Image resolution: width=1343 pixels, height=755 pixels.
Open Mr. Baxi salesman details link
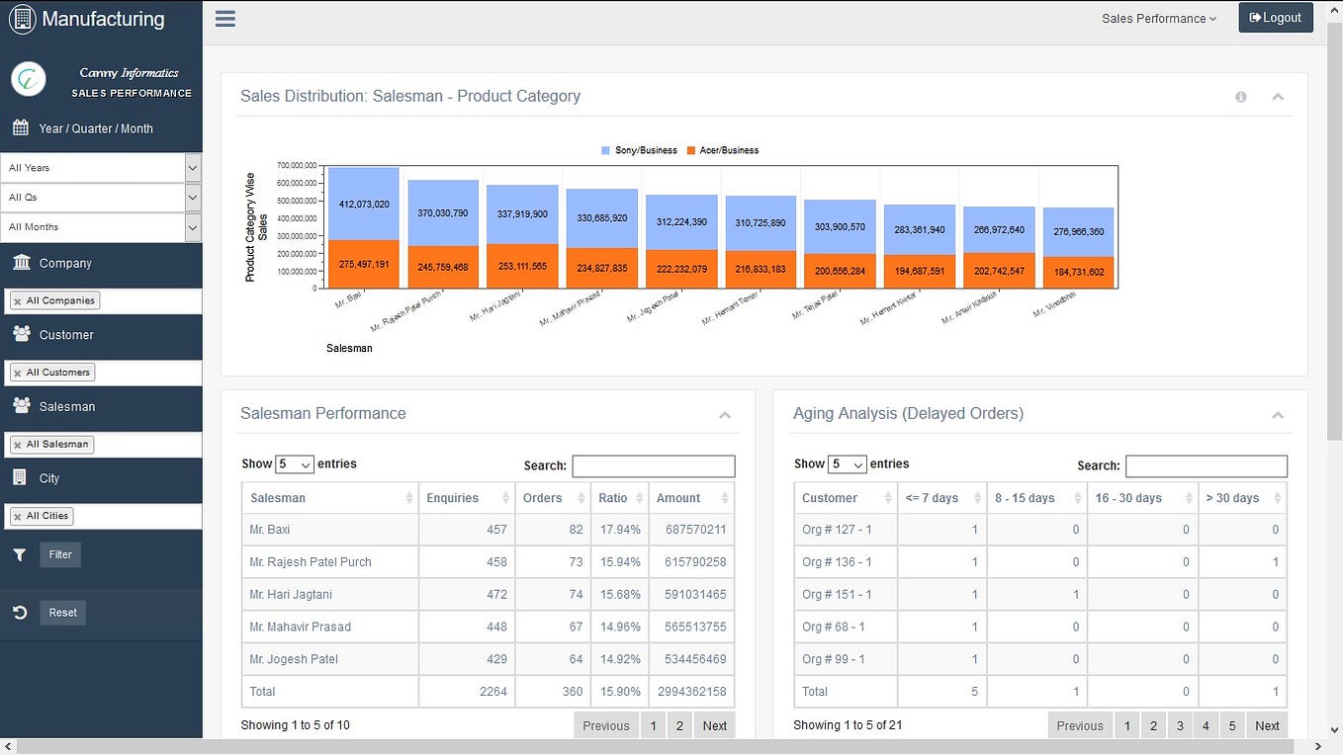click(269, 529)
